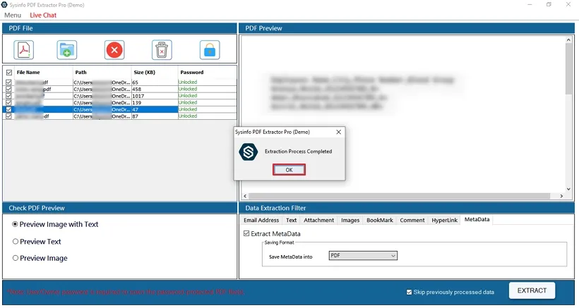The width and height of the screenshot is (579, 308).
Task: Switch to the Email Address tab
Action: [261, 220]
